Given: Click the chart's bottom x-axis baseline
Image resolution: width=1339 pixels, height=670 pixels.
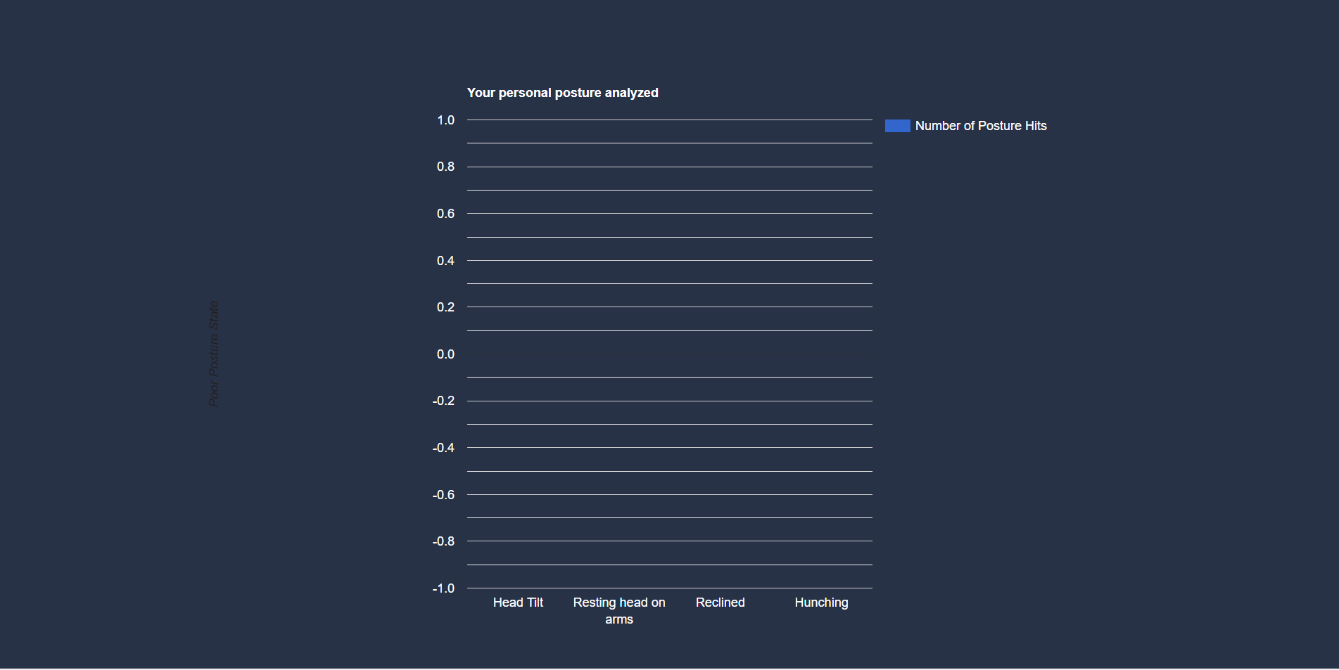Looking at the screenshot, I should pos(669,588).
